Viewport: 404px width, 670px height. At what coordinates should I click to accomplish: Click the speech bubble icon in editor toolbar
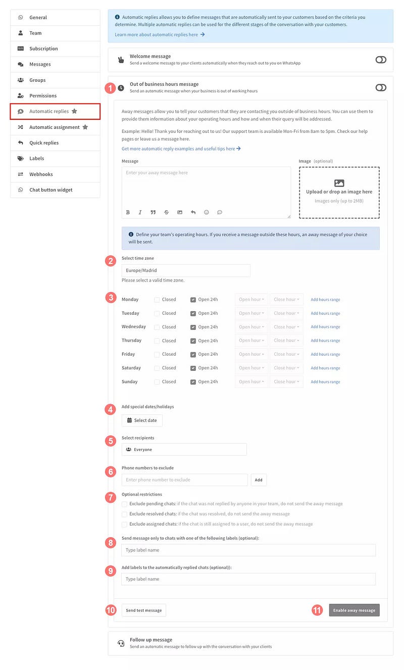point(220,212)
